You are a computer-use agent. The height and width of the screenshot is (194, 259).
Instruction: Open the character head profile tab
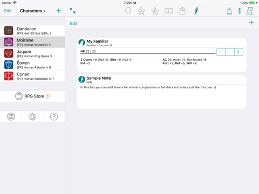pos(128,11)
